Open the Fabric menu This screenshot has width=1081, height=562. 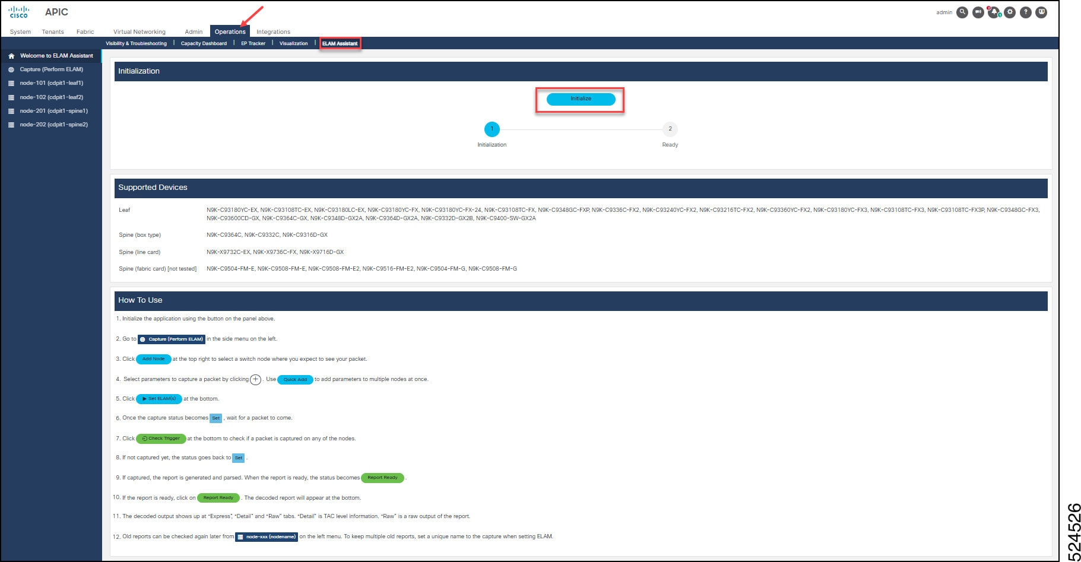click(85, 31)
